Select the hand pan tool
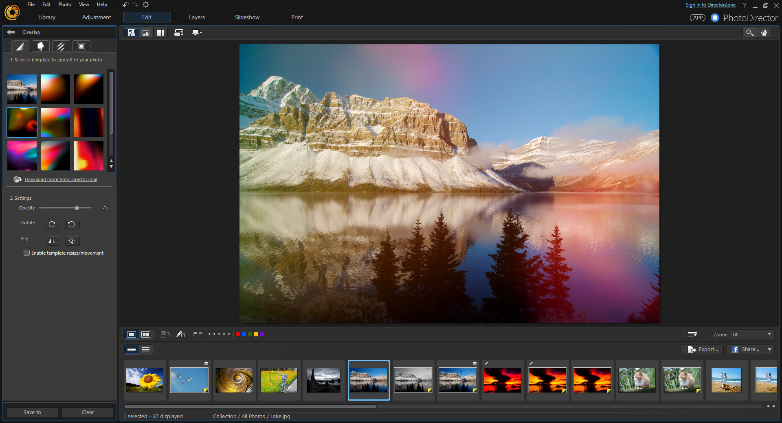This screenshot has width=782, height=423. click(x=764, y=33)
